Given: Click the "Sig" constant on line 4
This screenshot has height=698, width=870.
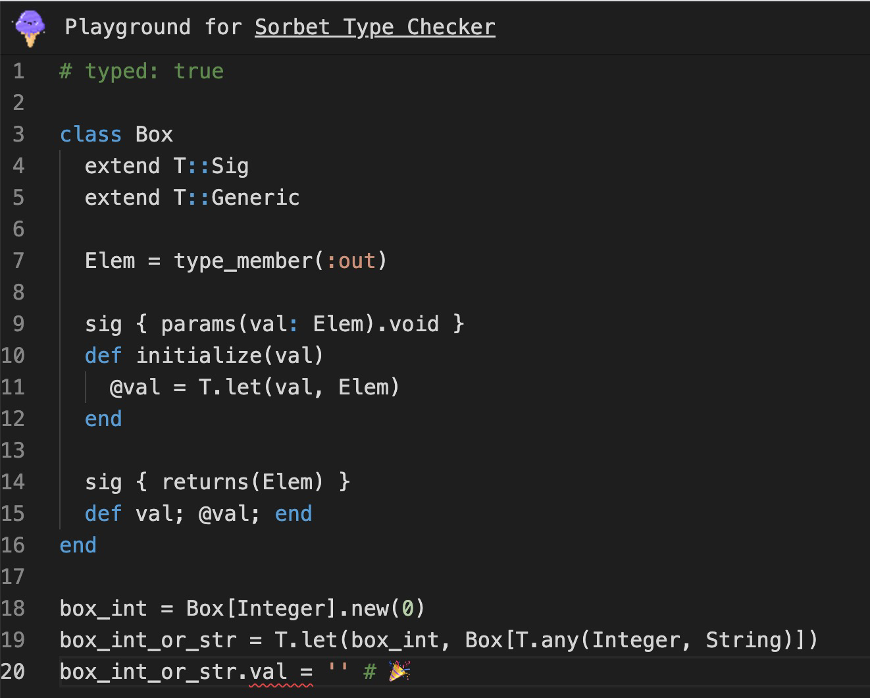Looking at the screenshot, I should 230,166.
